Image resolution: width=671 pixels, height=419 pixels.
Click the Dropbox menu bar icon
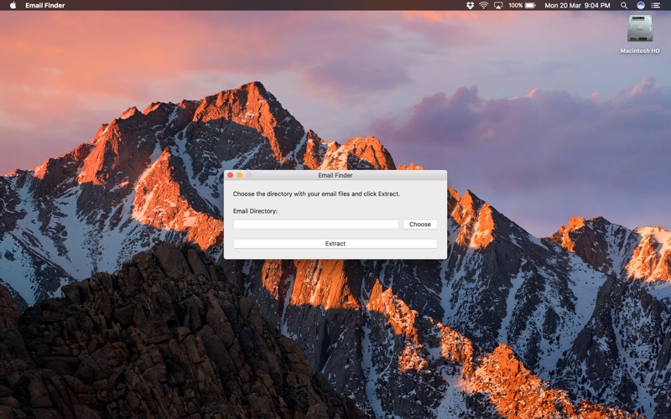(470, 6)
